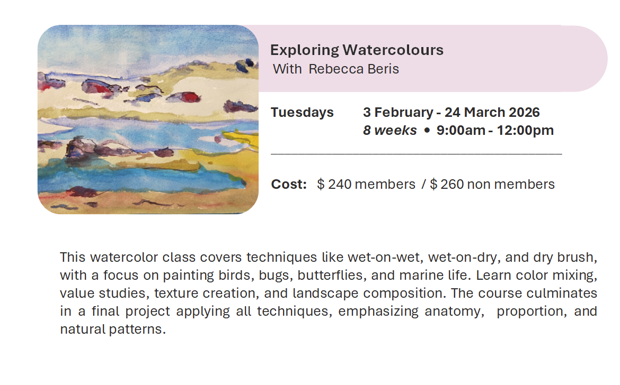
Task: Select the instructor name Rebecca Beris
Action: pos(353,69)
